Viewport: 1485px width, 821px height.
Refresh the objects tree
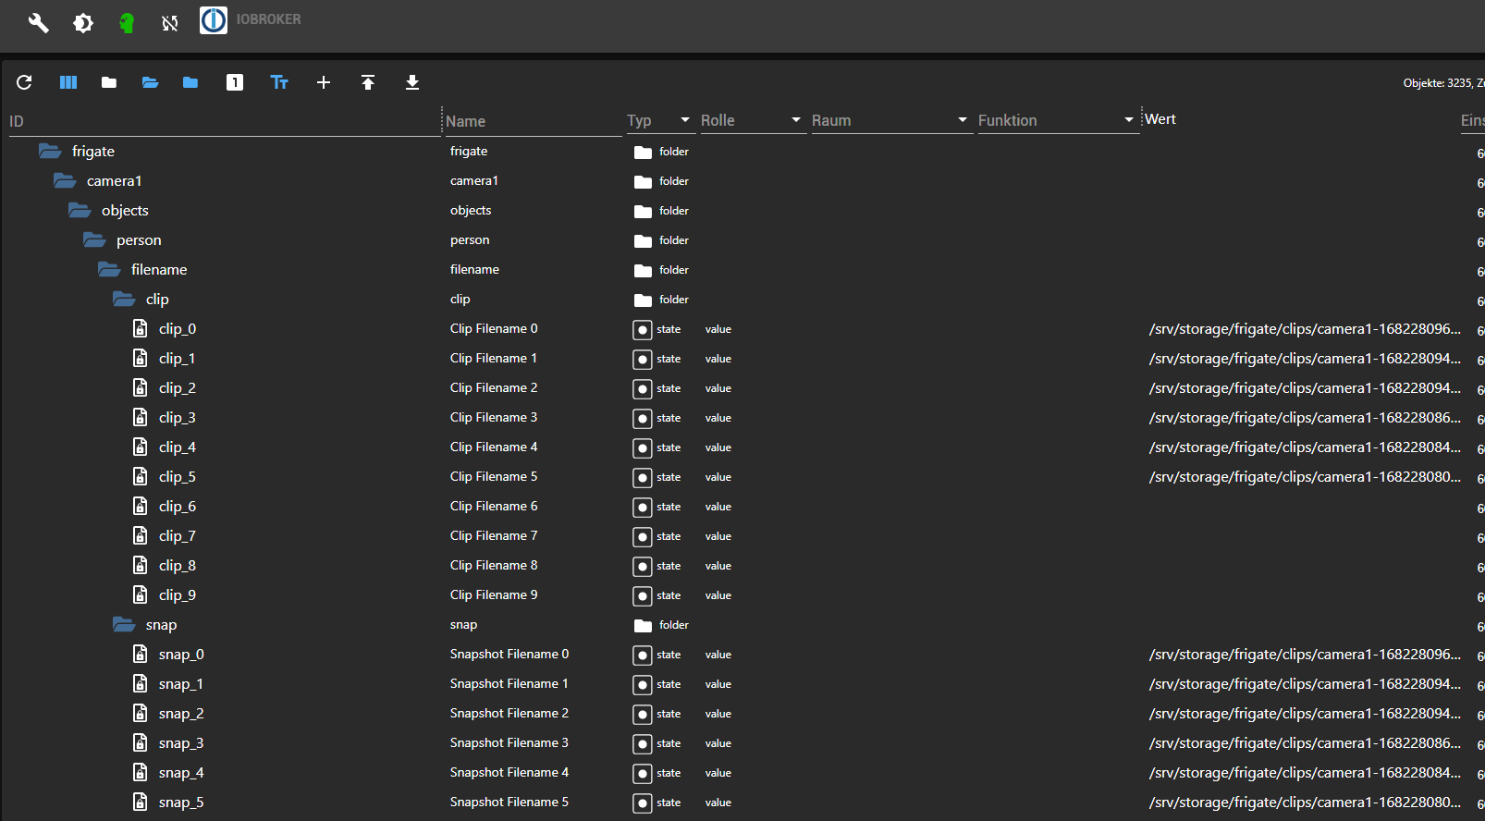pos(24,82)
